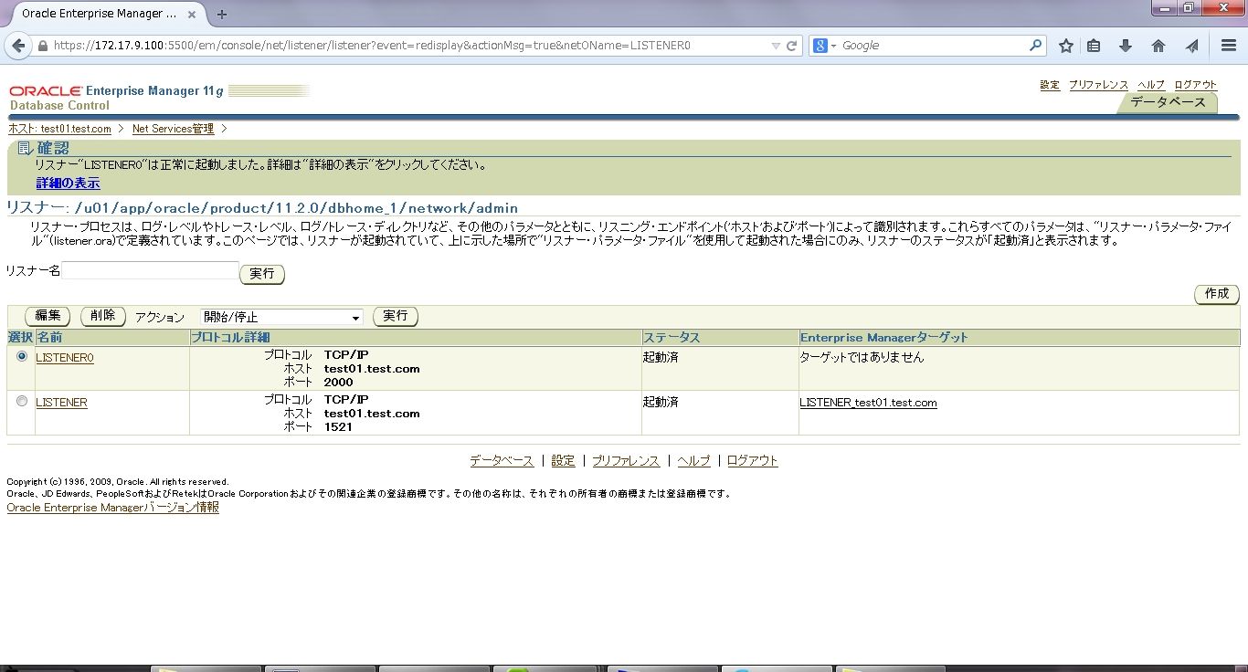The image size is (1248, 672).
Task: Click the port value 2000
Action: [x=339, y=383]
